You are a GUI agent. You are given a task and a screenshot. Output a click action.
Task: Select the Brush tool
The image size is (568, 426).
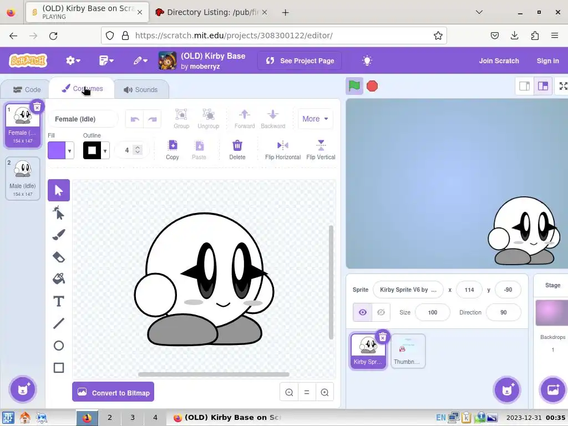click(59, 235)
